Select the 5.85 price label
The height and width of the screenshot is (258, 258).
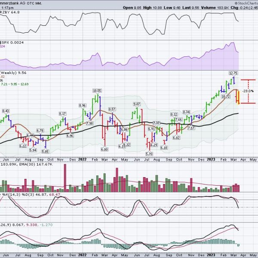pyautogui.click(x=45, y=151)
